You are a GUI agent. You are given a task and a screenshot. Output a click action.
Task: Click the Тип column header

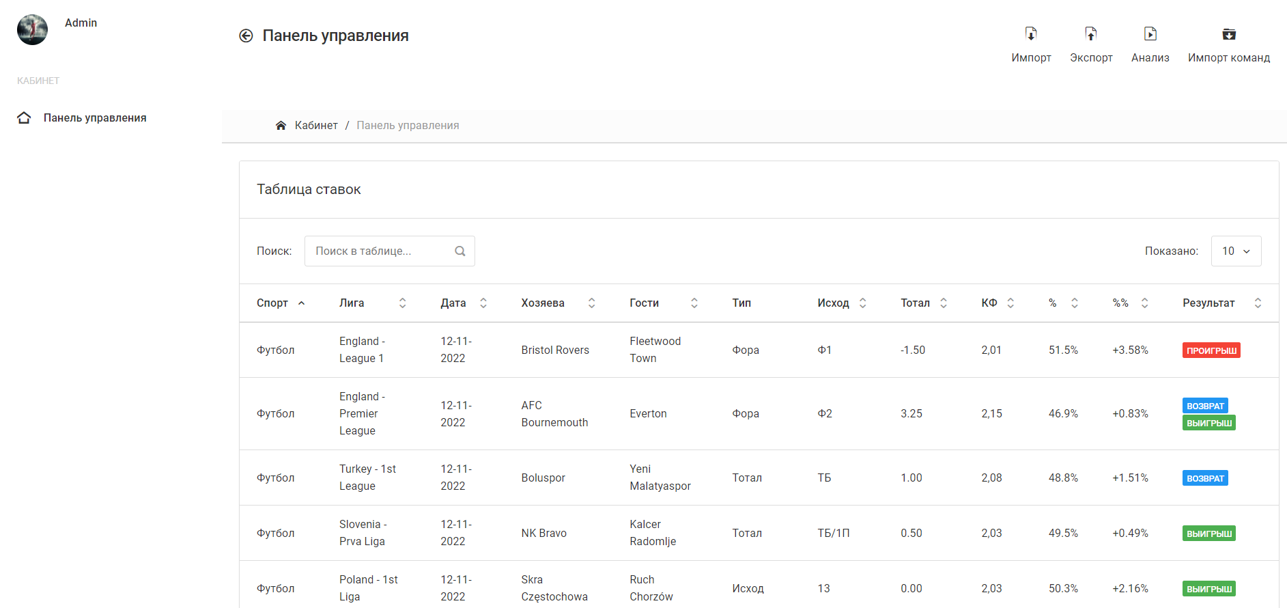741,303
